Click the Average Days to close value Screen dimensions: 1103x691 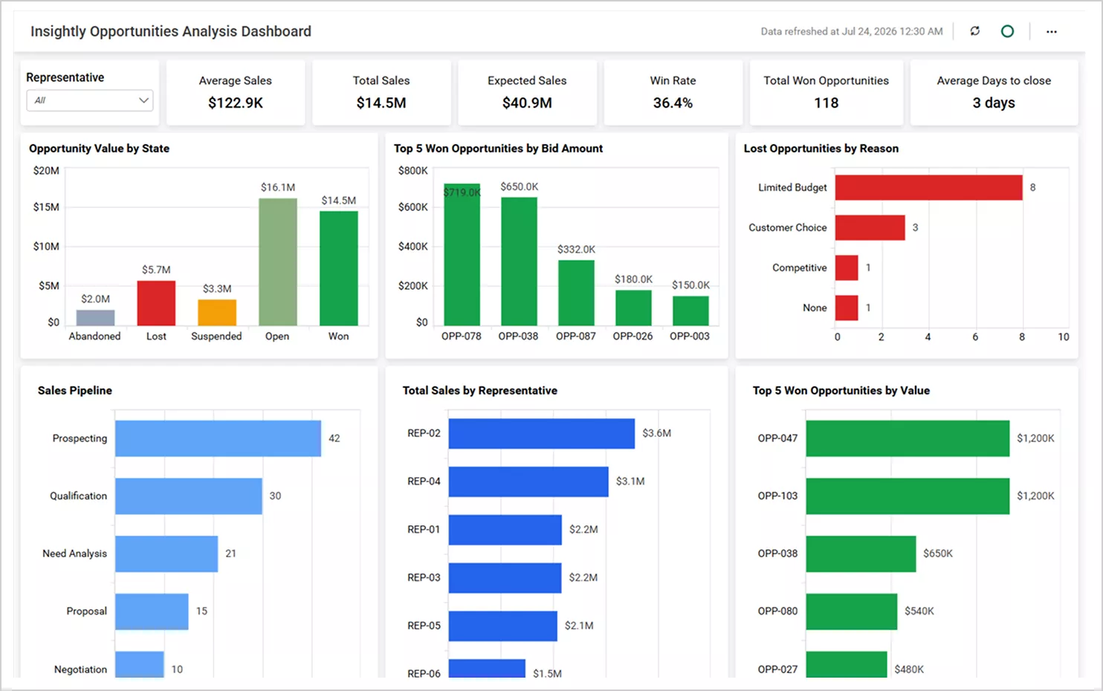(x=994, y=103)
